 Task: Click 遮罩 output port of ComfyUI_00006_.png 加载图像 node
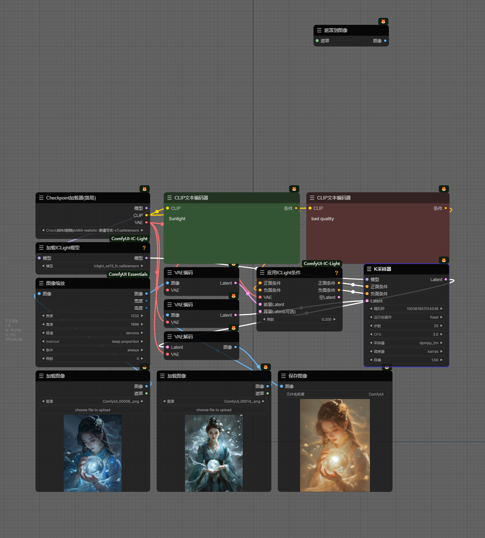coord(146,393)
